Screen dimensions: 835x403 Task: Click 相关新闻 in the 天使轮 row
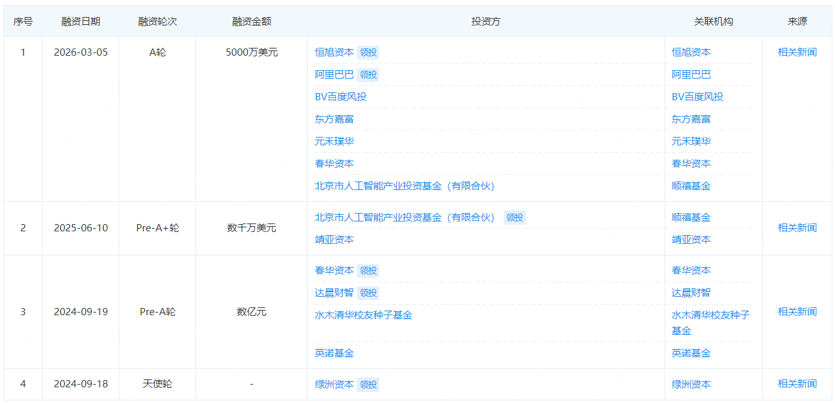pos(797,384)
